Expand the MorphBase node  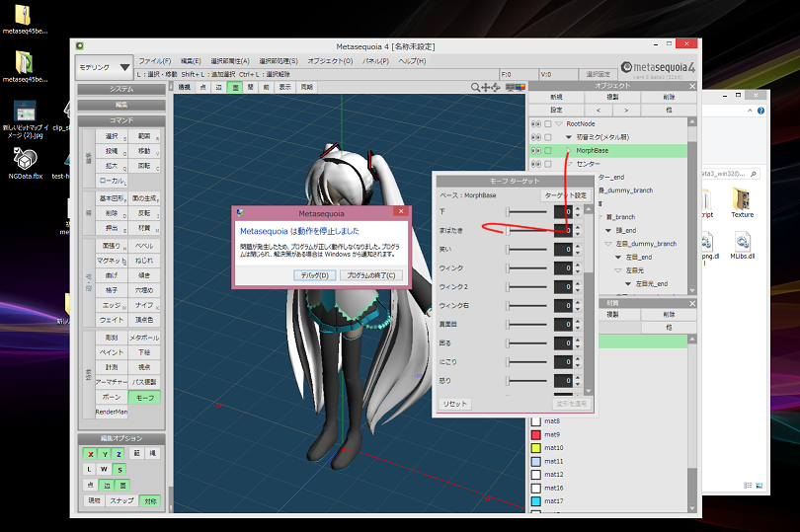pyautogui.click(x=568, y=150)
